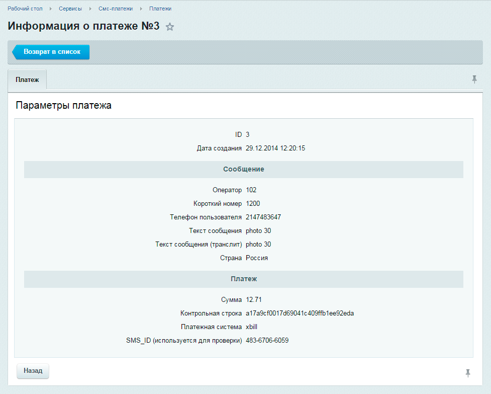Click the Возврат в список button
This screenshot has width=491, height=394.
click(x=51, y=52)
